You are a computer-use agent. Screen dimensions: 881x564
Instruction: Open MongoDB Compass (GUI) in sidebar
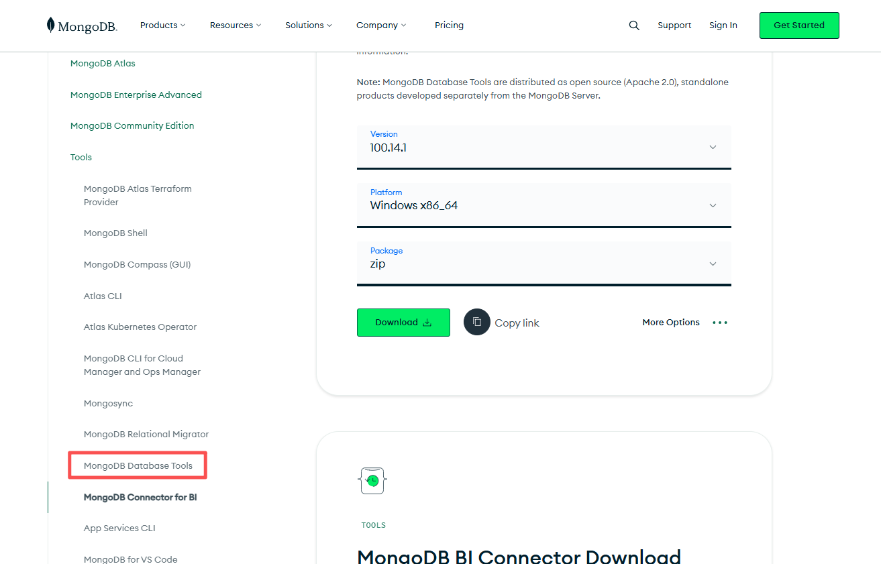click(x=138, y=265)
